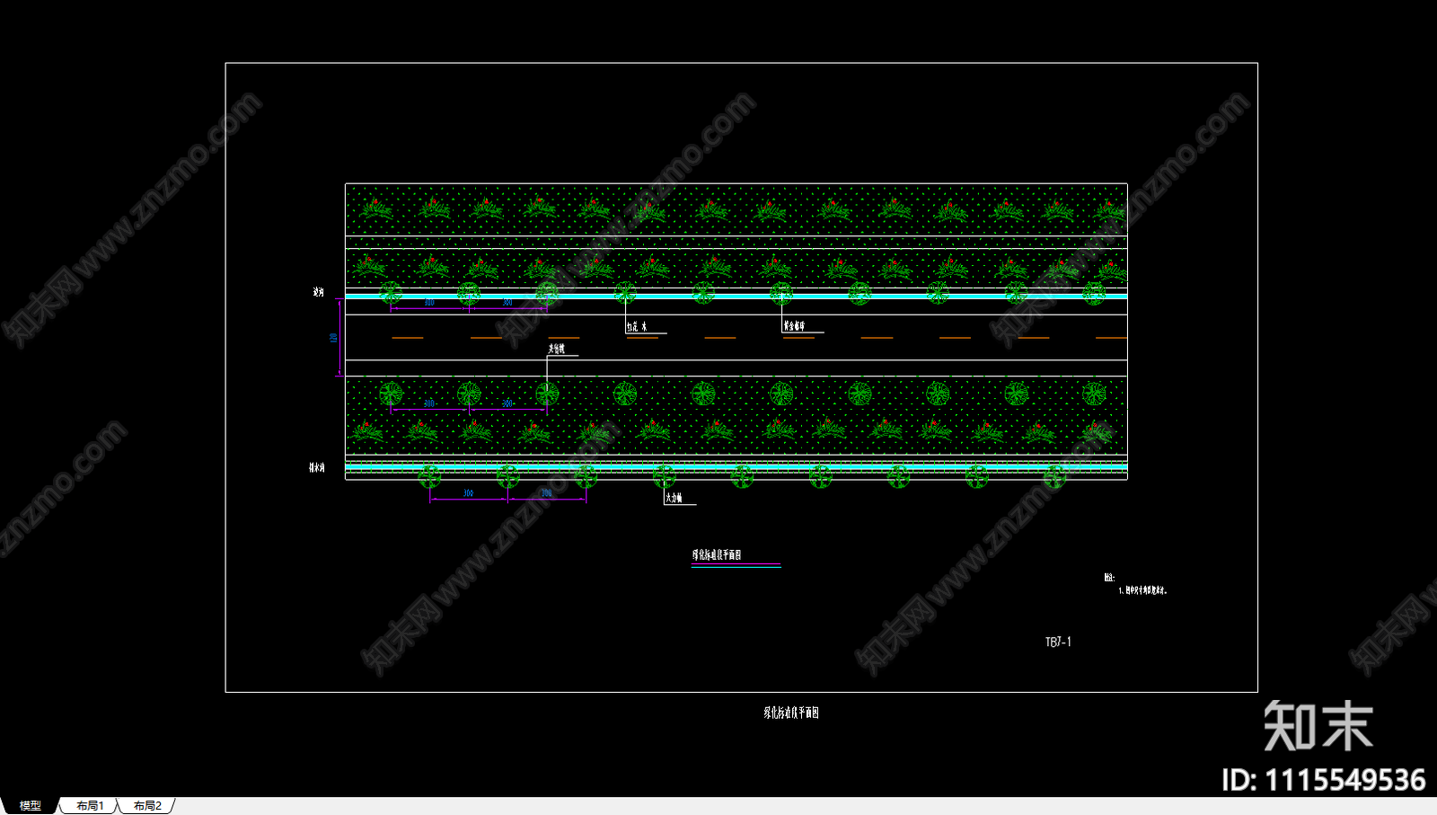Pick the 排水沟 label at left edge
Screen dimensions: 1437x815
[317, 467]
